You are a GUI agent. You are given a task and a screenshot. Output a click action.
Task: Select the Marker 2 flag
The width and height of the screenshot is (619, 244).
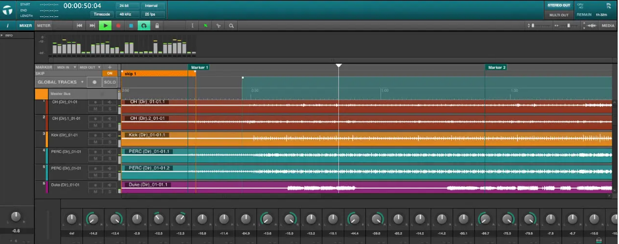click(496, 68)
